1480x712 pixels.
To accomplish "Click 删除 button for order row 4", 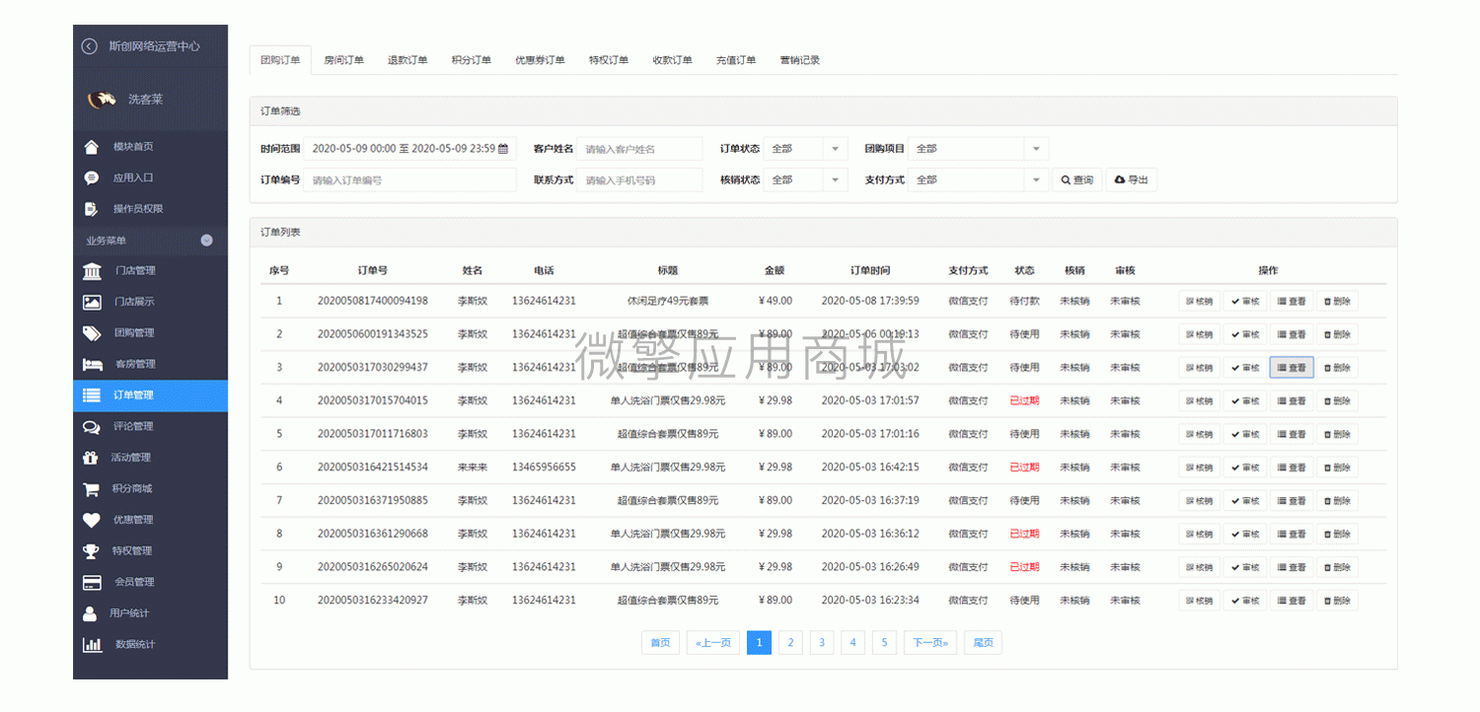I will [x=1337, y=401].
